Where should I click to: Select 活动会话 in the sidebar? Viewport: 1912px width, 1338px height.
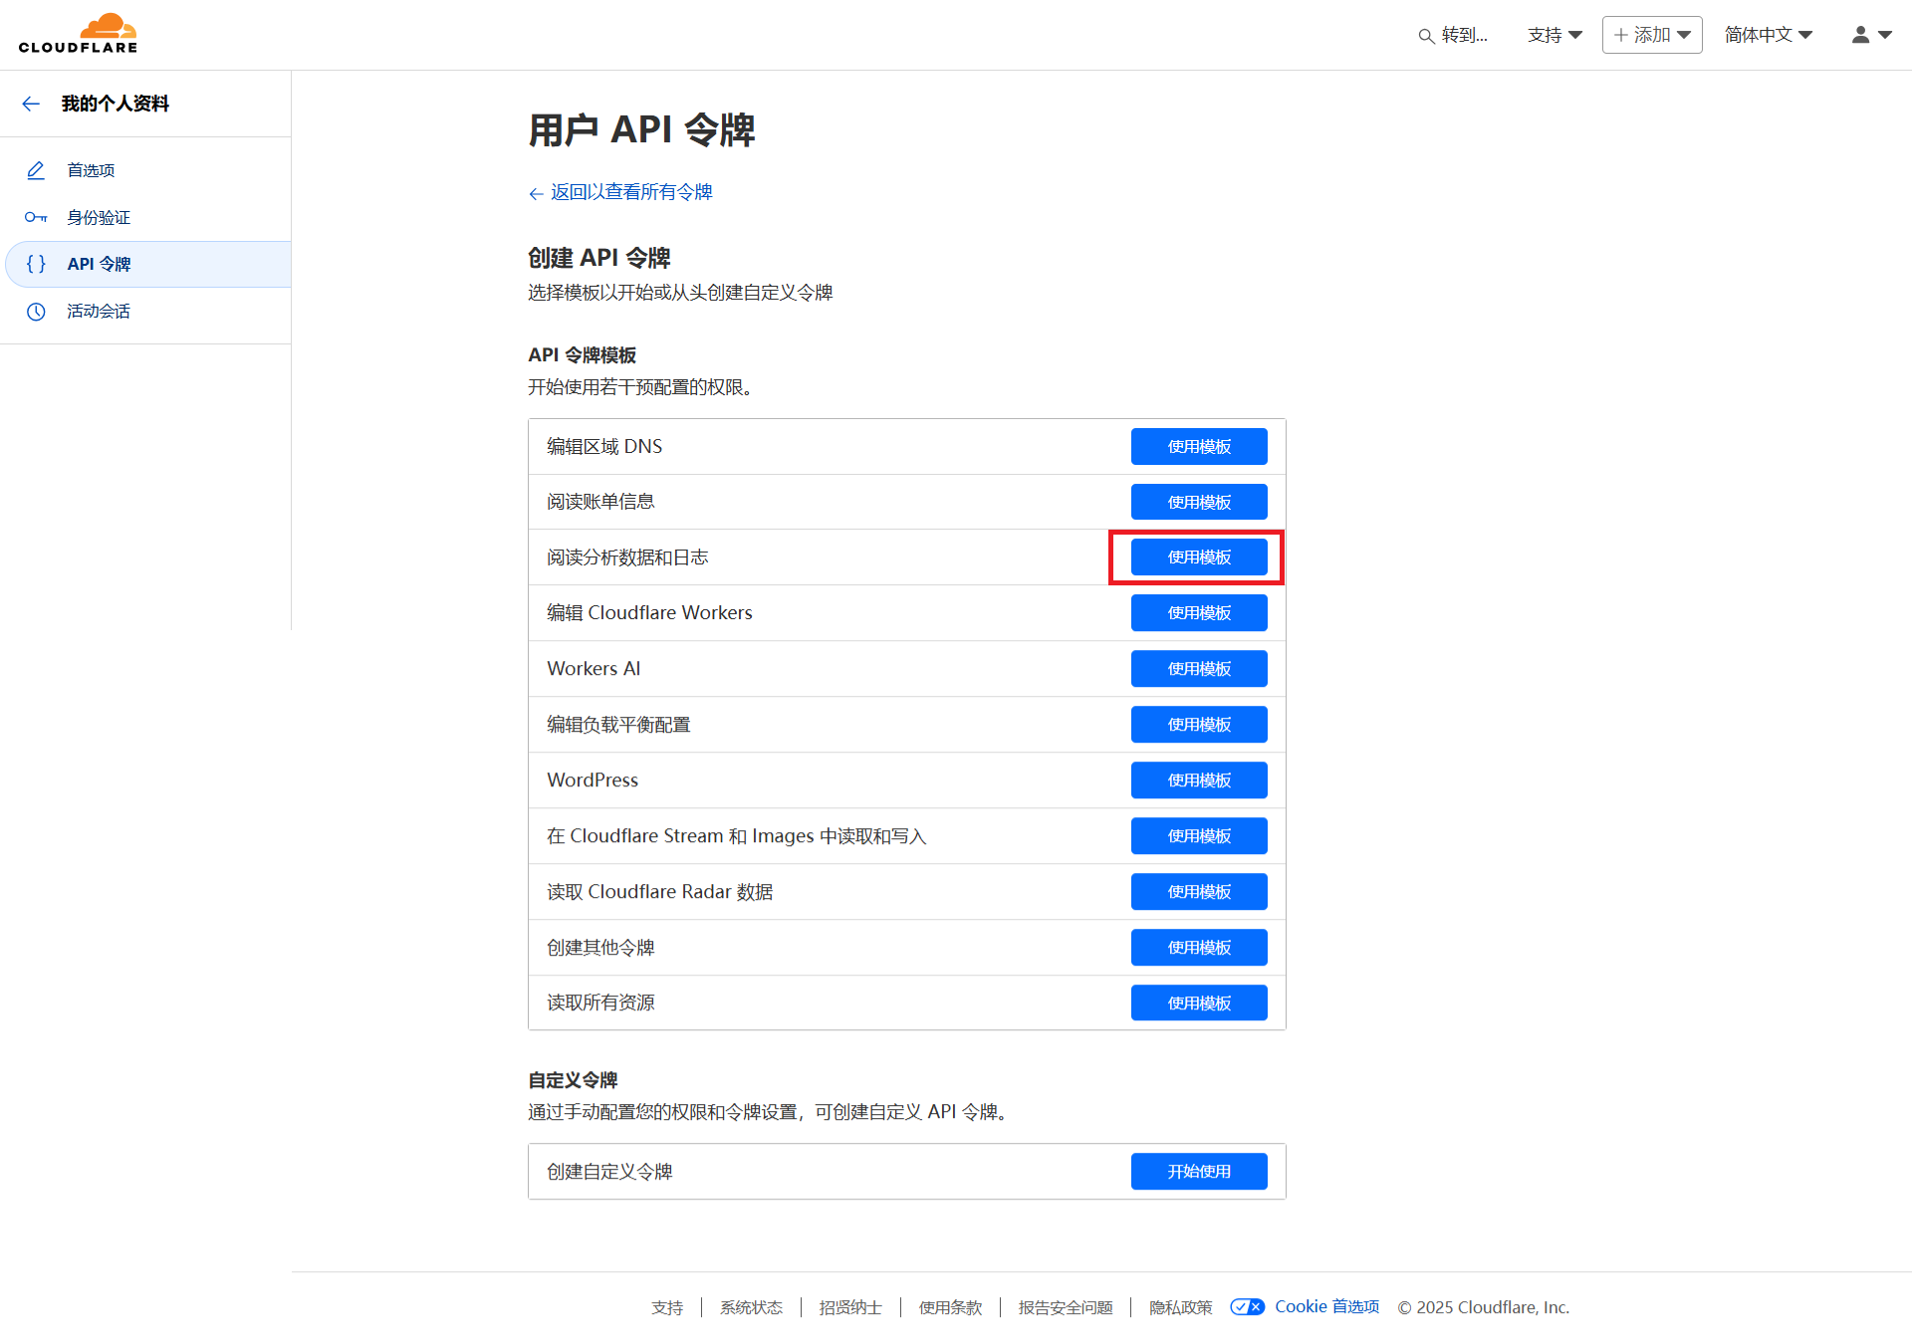(x=99, y=312)
